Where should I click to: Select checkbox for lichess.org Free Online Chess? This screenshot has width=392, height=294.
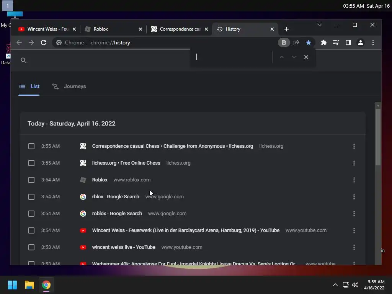31,163
